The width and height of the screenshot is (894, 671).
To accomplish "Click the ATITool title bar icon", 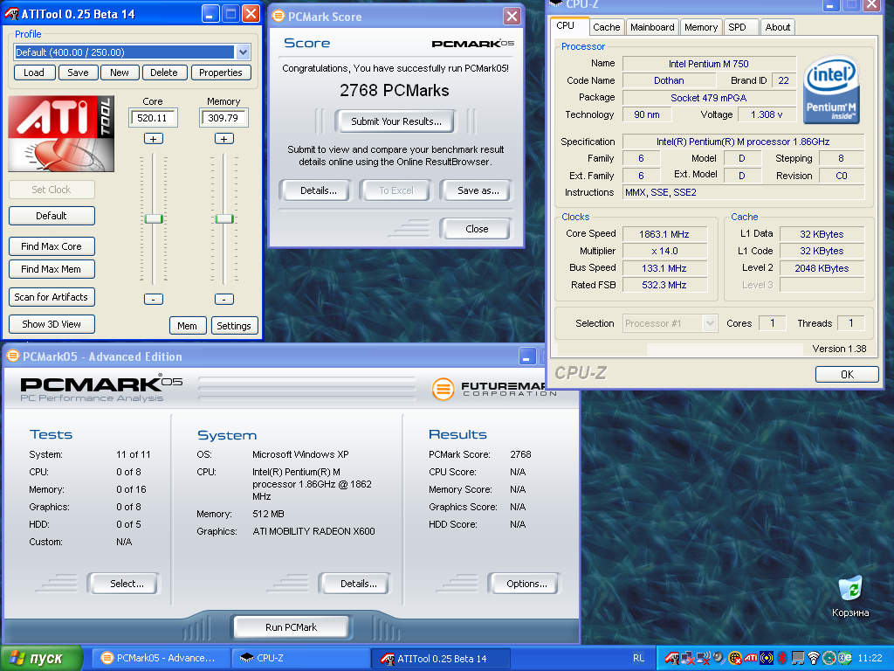I will (x=11, y=14).
